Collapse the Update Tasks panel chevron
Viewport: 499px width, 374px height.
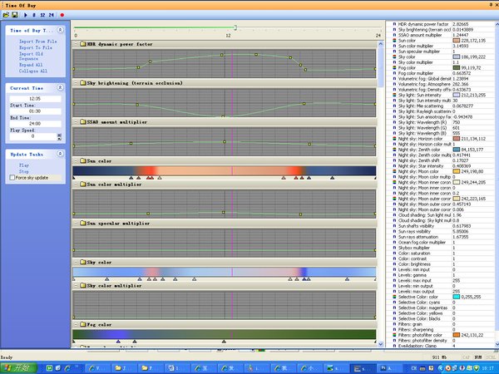click(60, 155)
